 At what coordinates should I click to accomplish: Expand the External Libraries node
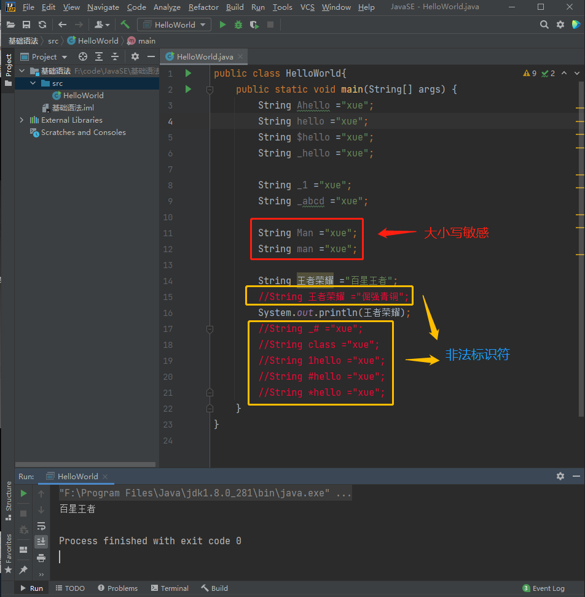pyautogui.click(x=22, y=120)
